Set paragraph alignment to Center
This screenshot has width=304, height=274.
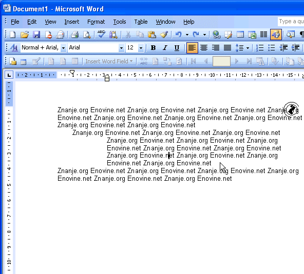pyautogui.click(x=204, y=48)
